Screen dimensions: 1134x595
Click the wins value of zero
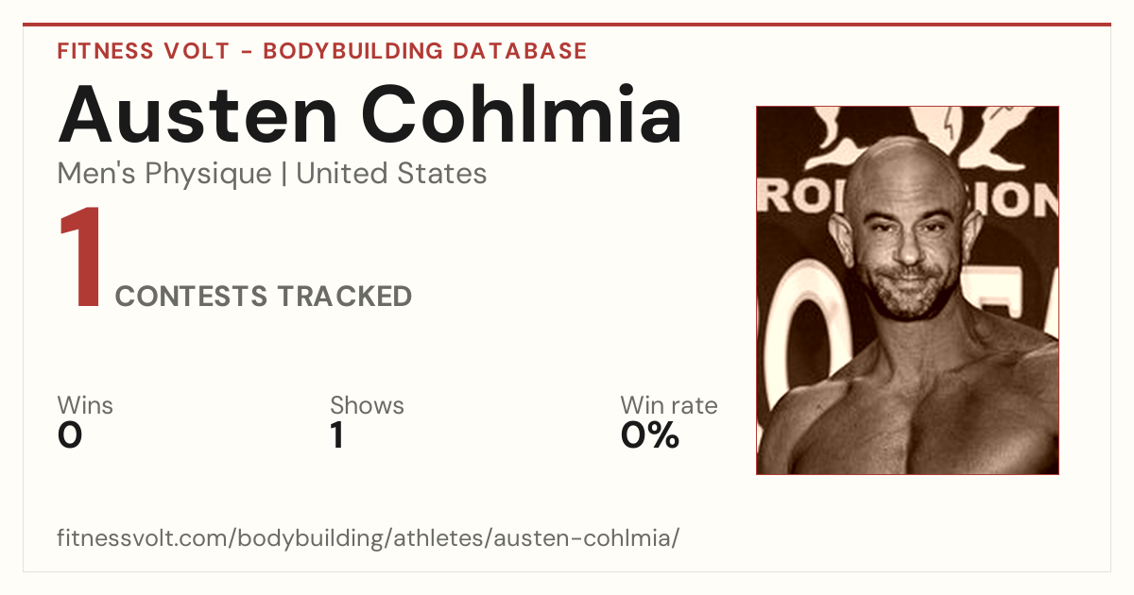(x=70, y=435)
